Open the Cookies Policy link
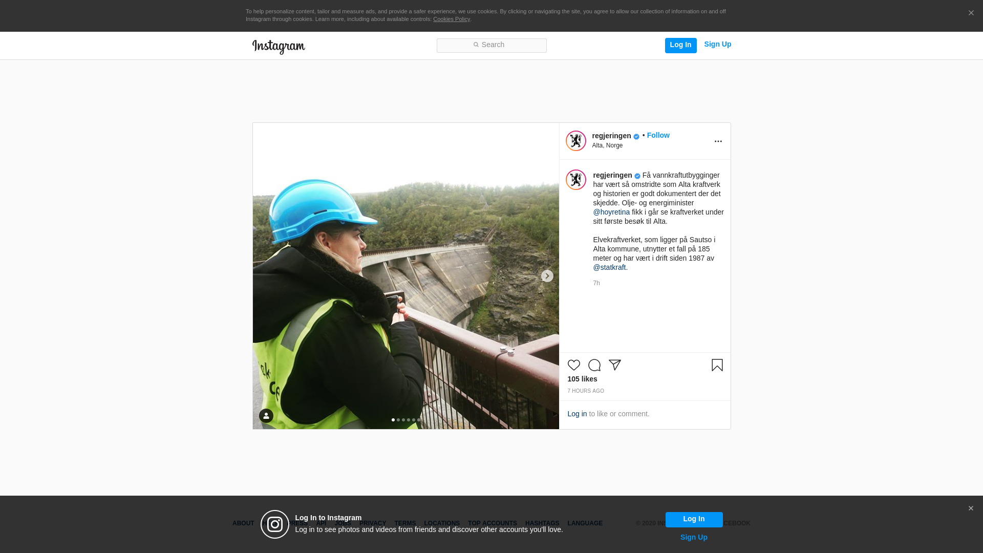 (452, 19)
